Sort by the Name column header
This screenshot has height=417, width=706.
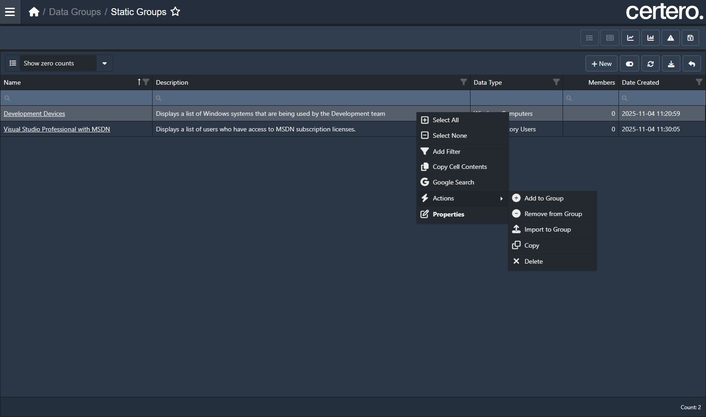coord(12,82)
